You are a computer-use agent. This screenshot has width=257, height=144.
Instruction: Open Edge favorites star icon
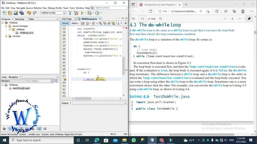[226, 11]
